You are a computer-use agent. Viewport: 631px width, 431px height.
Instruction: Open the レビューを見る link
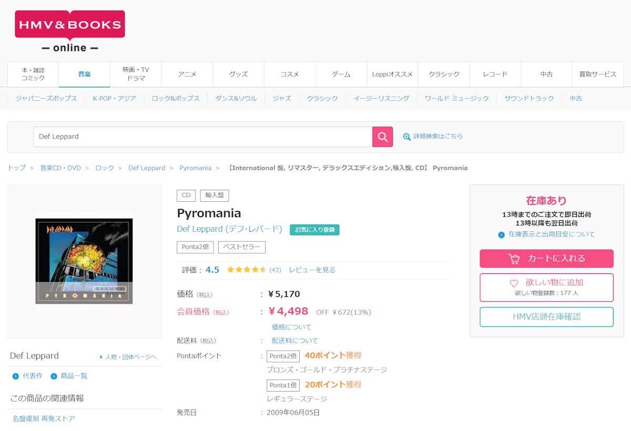pos(312,270)
